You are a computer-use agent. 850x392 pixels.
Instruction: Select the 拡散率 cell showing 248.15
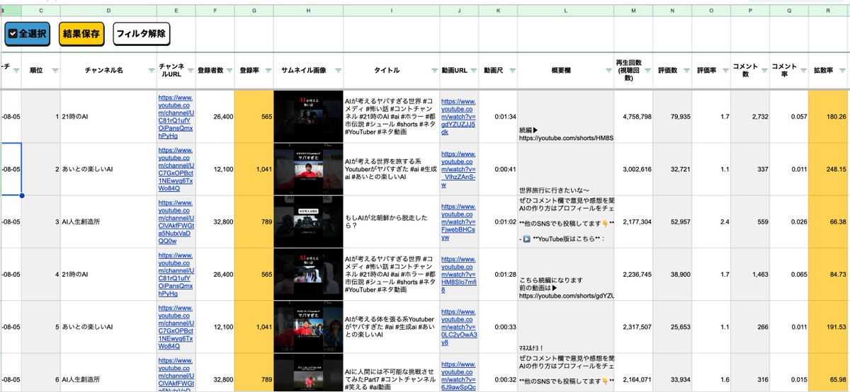[x=828, y=170]
